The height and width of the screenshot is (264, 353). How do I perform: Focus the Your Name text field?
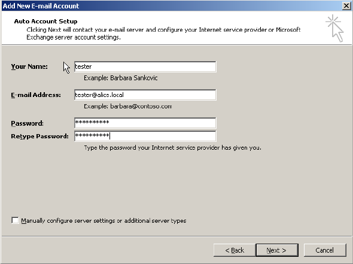[x=145, y=66]
